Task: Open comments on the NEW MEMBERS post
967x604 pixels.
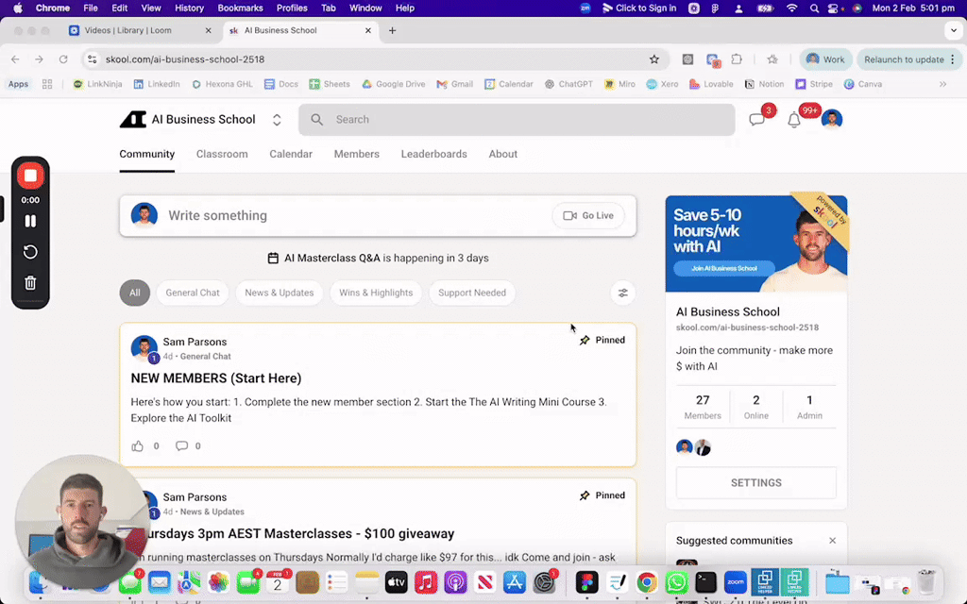Action: coord(181,445)
